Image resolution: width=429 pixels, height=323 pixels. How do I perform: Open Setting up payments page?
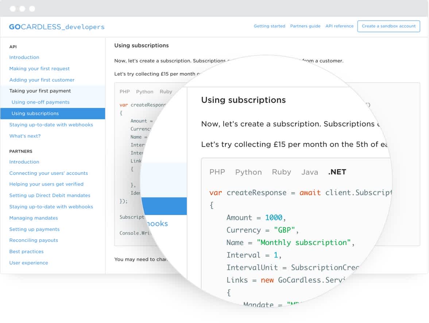(34, 229)
